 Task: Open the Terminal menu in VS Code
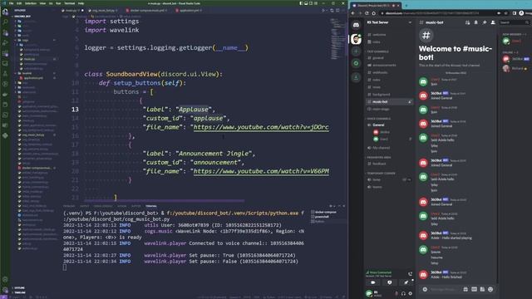click(70, 3)
